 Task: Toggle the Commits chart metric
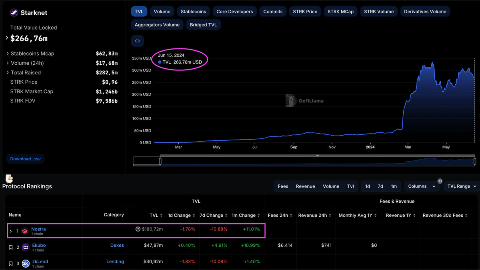[273, 12]
